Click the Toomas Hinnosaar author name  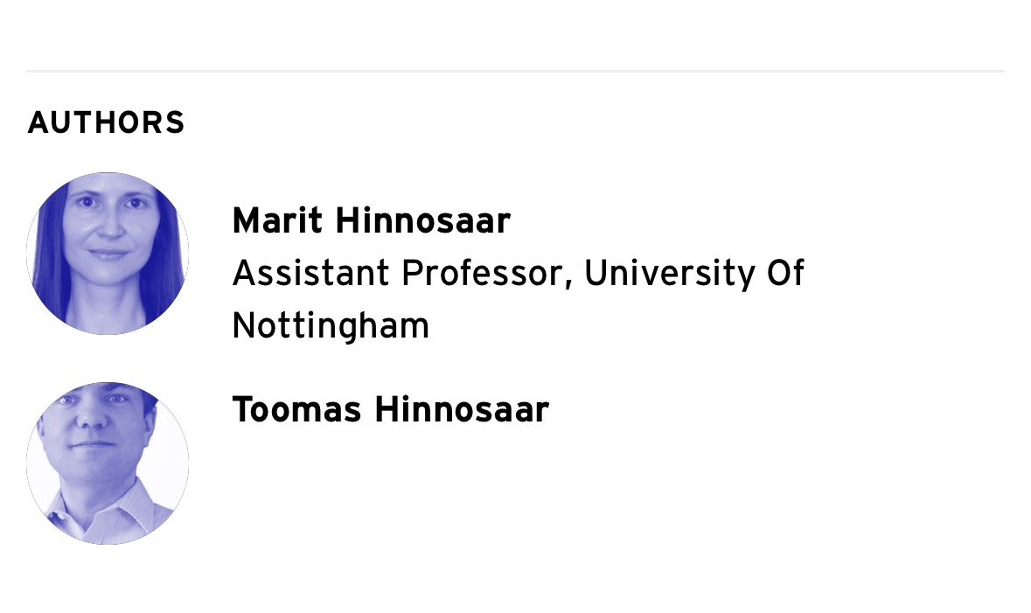(x=391, y=409)
